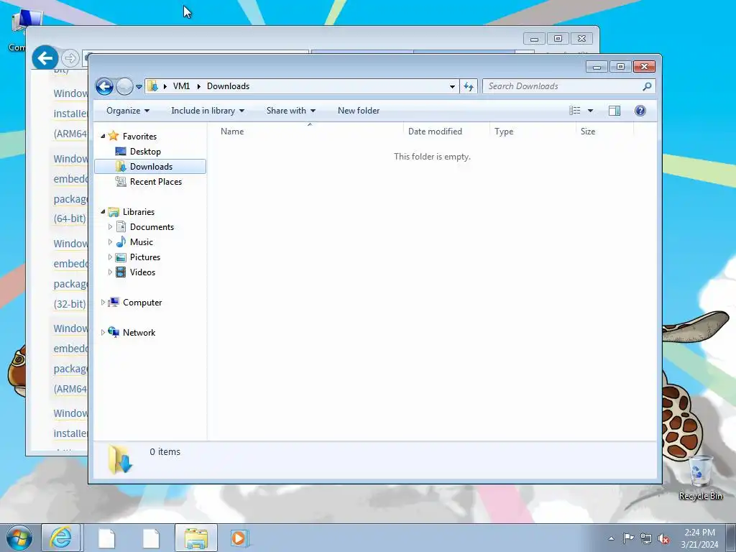Expand the Network node
This screenshot has width=736, height=552.
click(103, 332)
